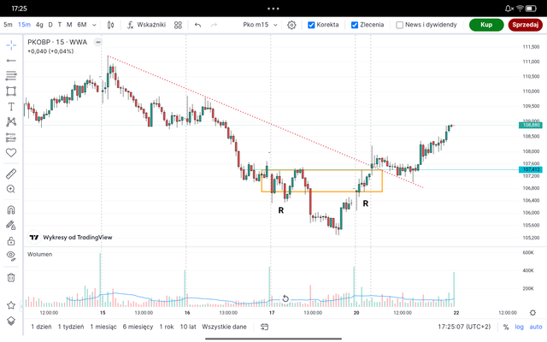
Task: Open the Wskaźniki indicators dialog
Action: 146,25
